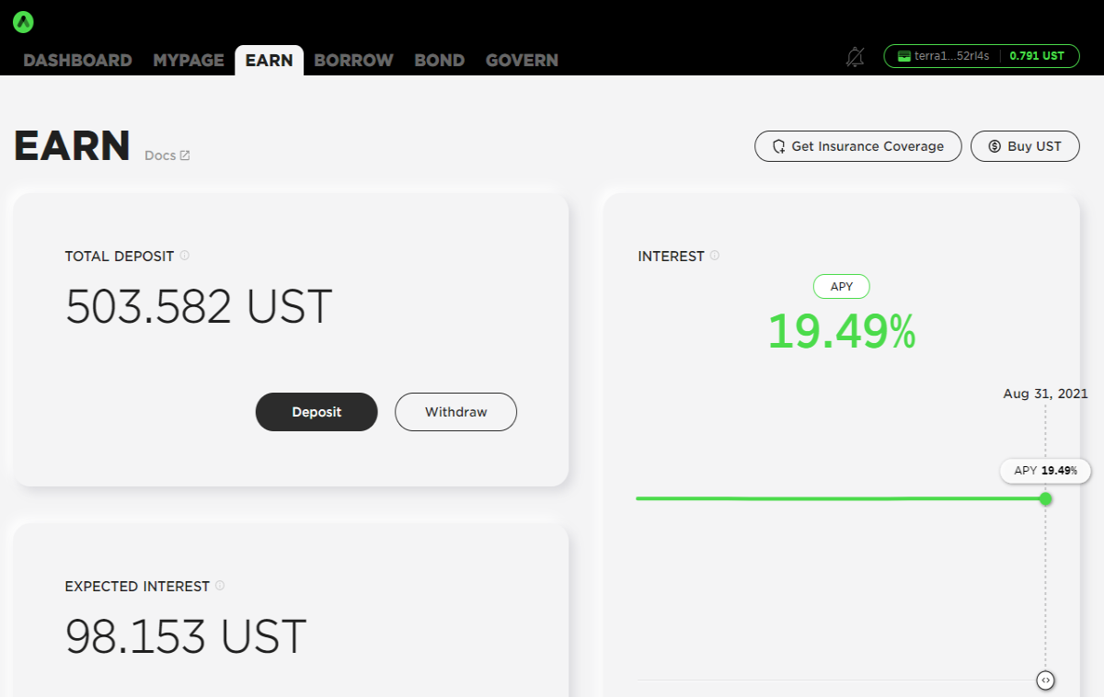Click the green Anchor logo icon
This screenshot has width=1104, height=697.
click(24, 23)
